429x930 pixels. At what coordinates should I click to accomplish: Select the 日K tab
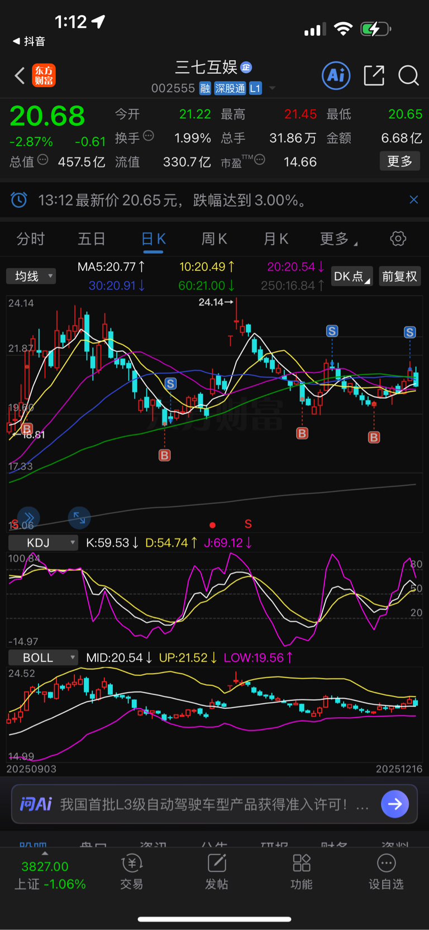pyautogui.click(x=153, y=239)
